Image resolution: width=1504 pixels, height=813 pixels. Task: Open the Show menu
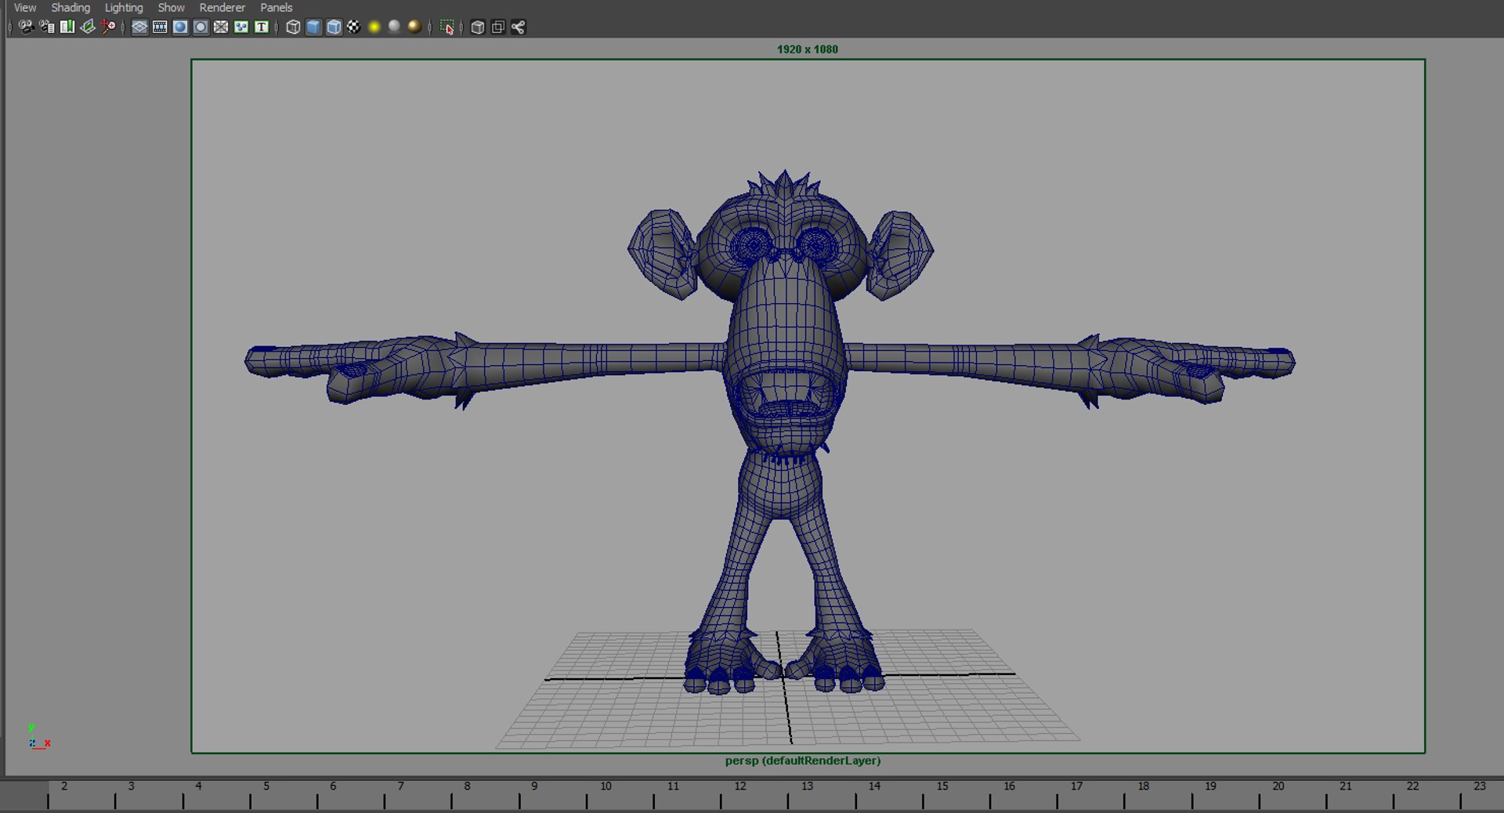tap(171, 8)
